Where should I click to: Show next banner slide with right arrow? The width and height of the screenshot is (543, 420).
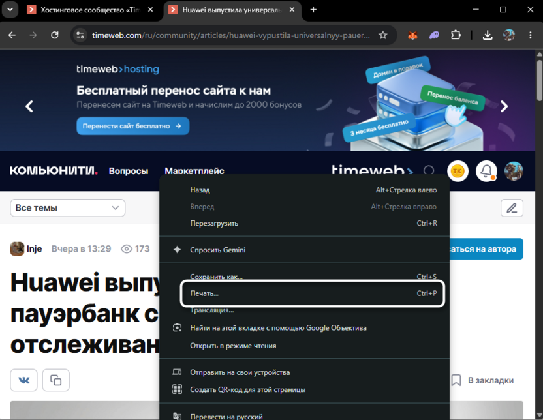(504, 106)
